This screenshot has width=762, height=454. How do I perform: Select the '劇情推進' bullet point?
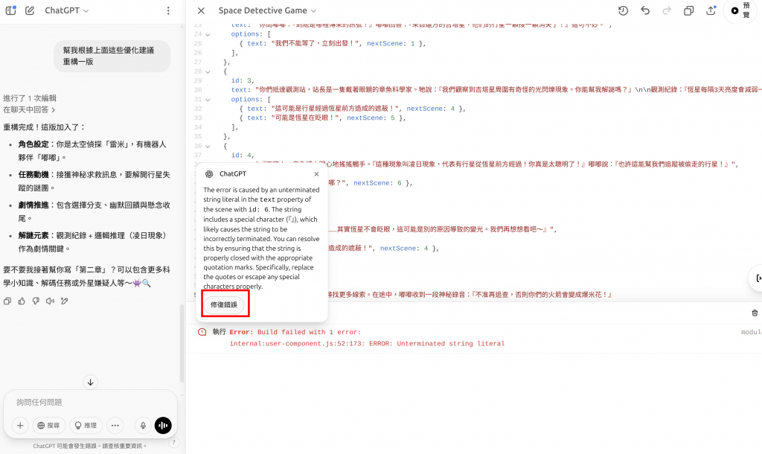(x=95, y=212)
